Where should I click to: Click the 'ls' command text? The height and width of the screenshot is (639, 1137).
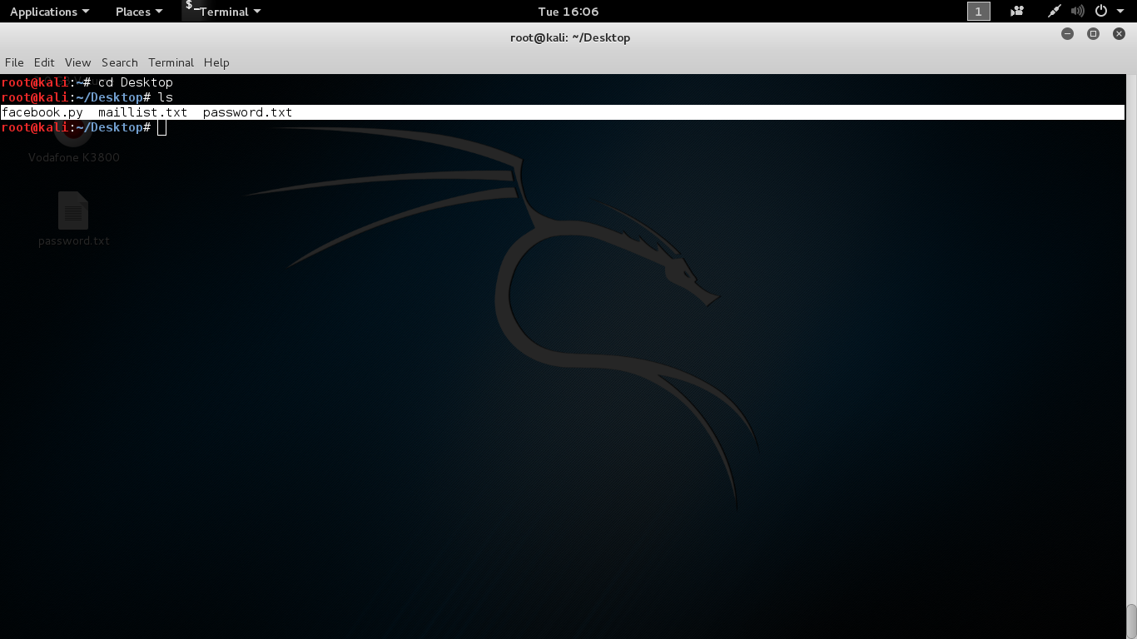[x=166, y=97]
